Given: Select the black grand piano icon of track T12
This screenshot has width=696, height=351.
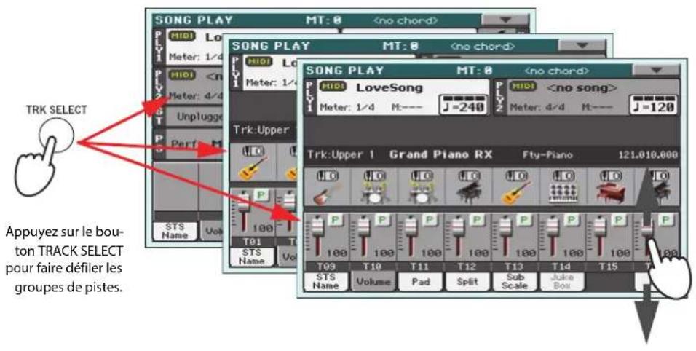Looking at the screenshot, I should [x=469, y=194].
